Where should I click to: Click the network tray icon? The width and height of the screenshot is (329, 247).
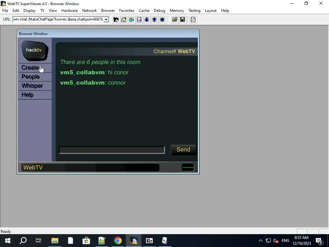tap(268, 241)
